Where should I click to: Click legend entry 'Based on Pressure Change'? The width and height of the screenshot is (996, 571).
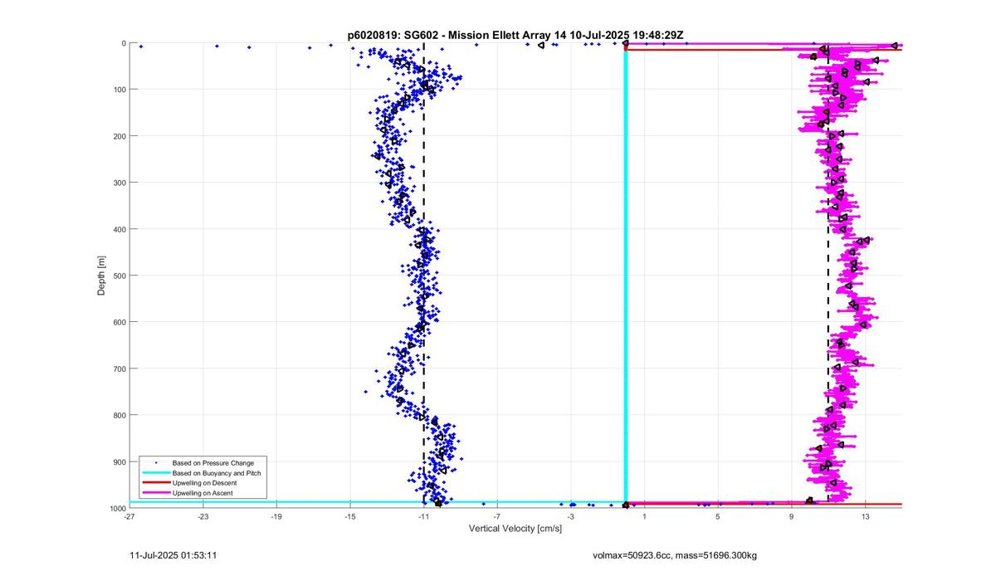pos(213,462)
